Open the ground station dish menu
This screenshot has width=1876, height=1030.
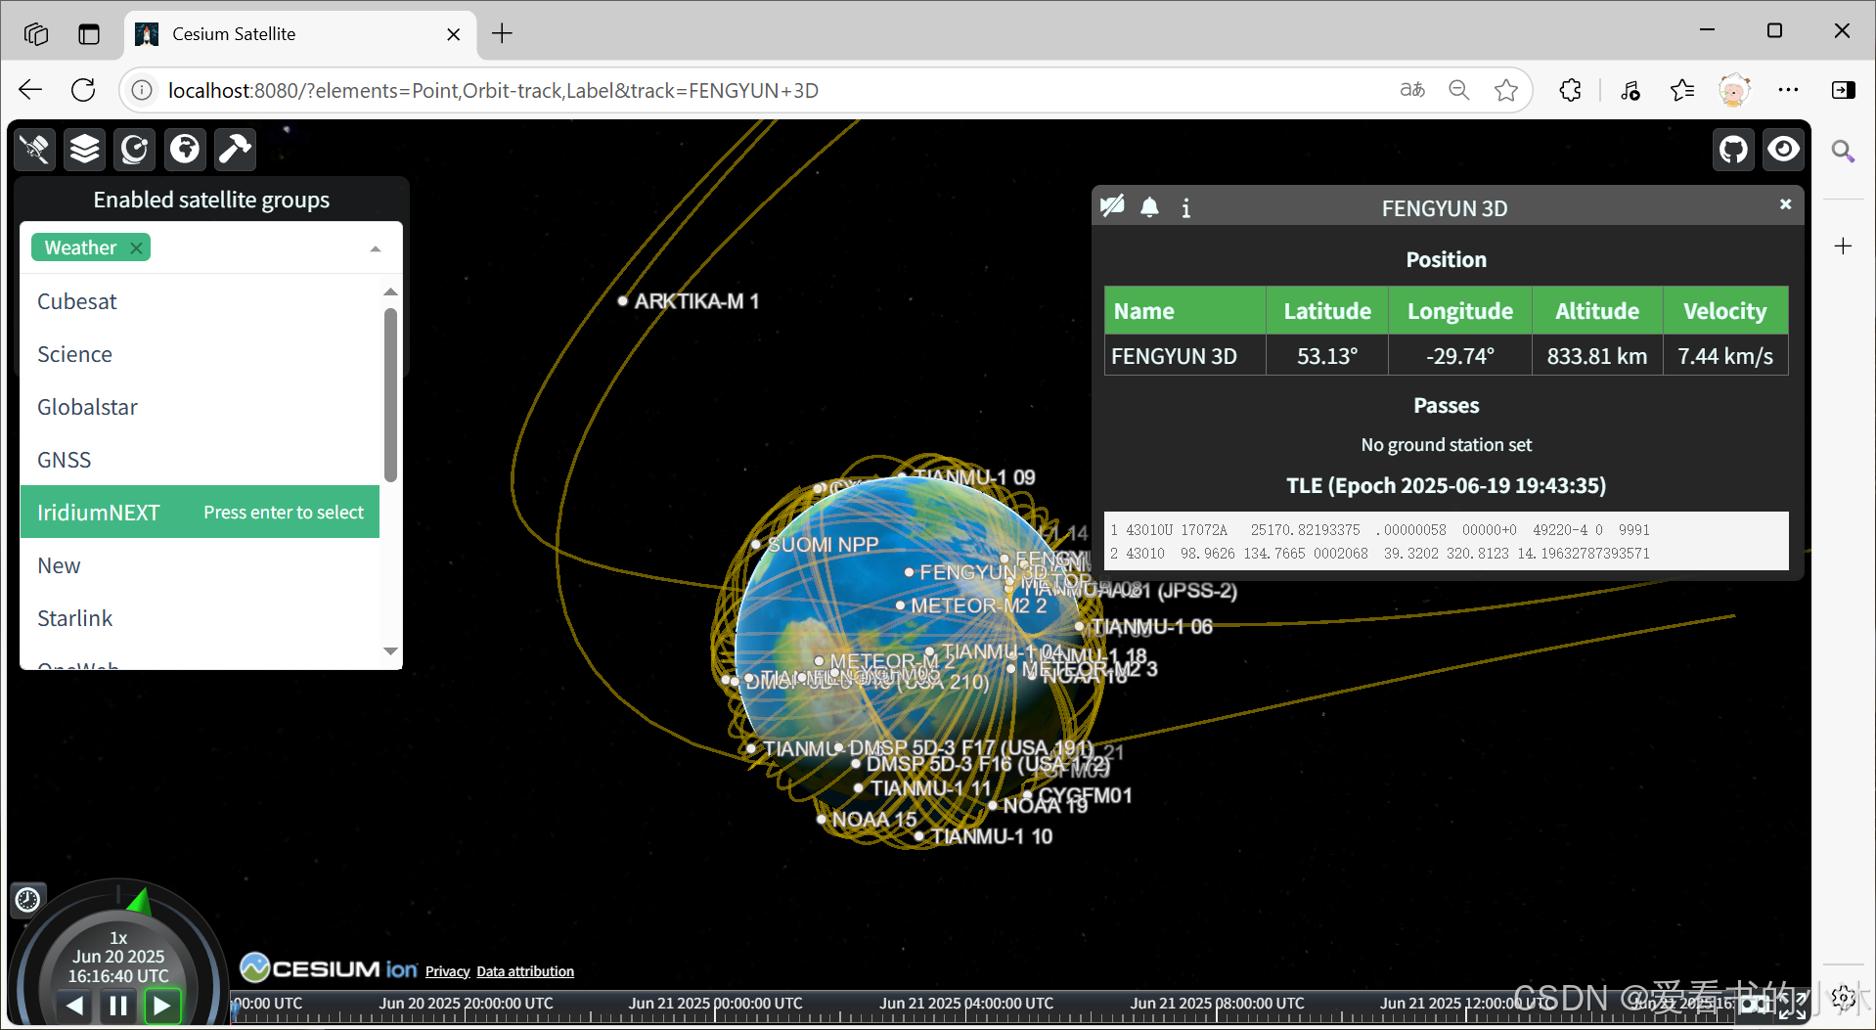pyautogui.click(x=134, y=149)
